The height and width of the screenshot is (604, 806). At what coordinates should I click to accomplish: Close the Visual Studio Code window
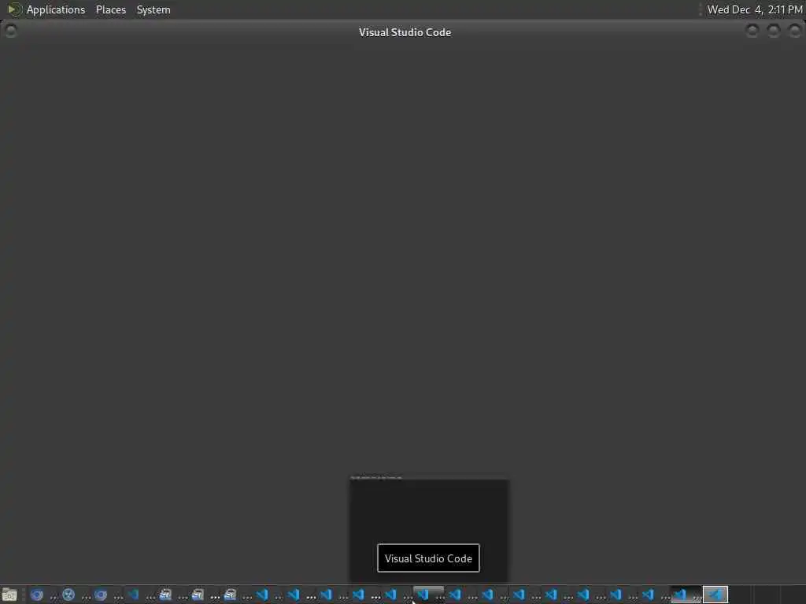(x=795, y=31)
